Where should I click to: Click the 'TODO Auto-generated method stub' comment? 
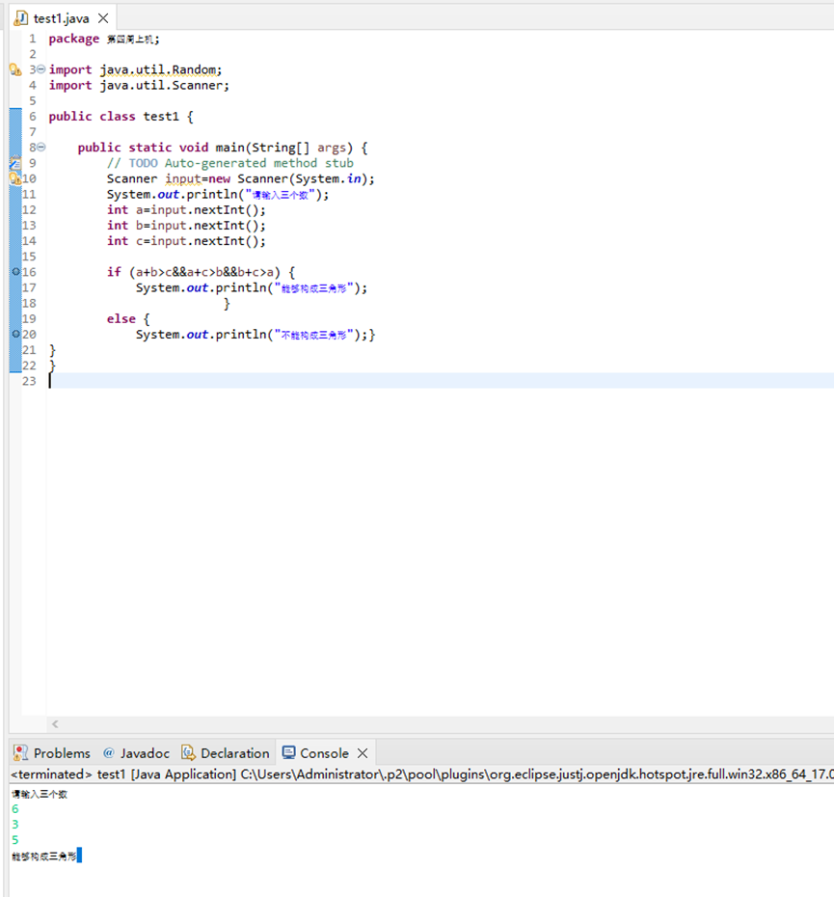click(241, 163)
